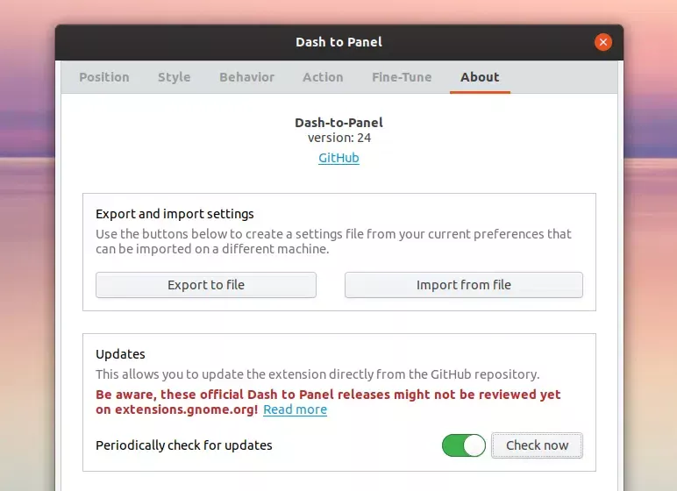This screenshot has height=491, width=677.
Task: Open the Style tab
Action: pos(174,77)
